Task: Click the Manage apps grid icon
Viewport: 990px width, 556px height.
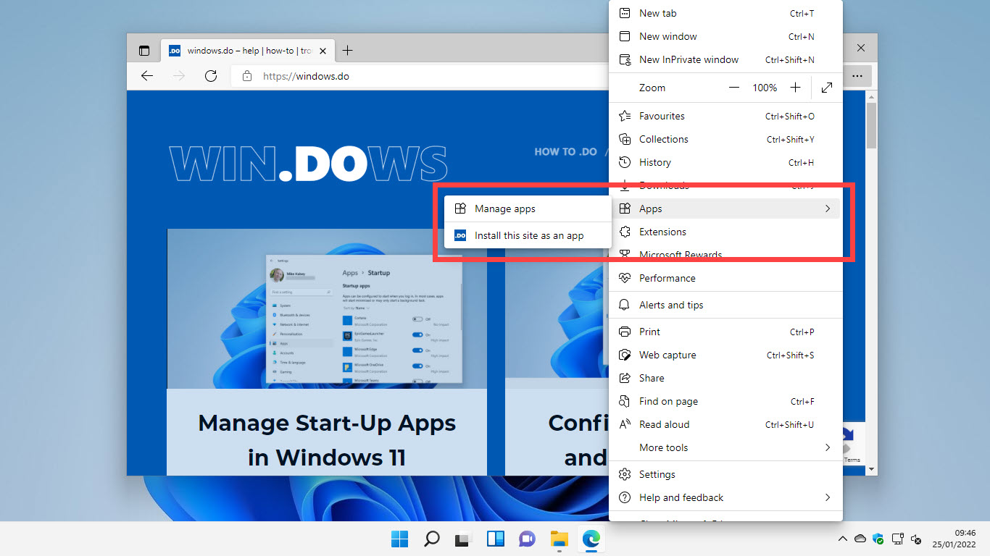Action: 460,208
